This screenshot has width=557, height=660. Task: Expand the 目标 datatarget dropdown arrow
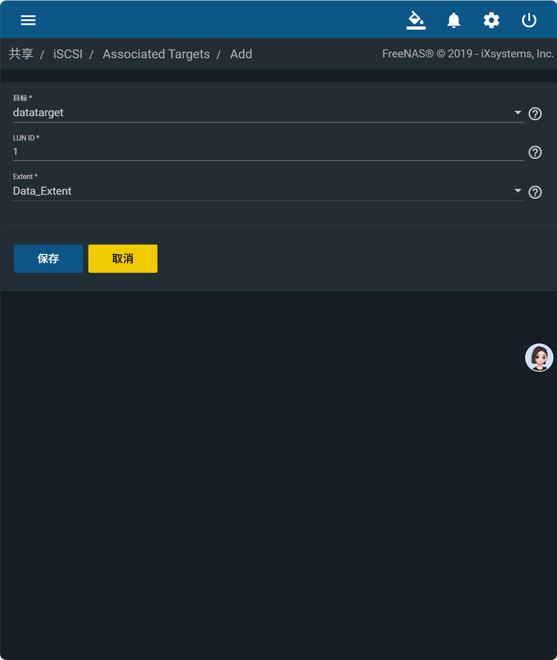click(518, 113)
